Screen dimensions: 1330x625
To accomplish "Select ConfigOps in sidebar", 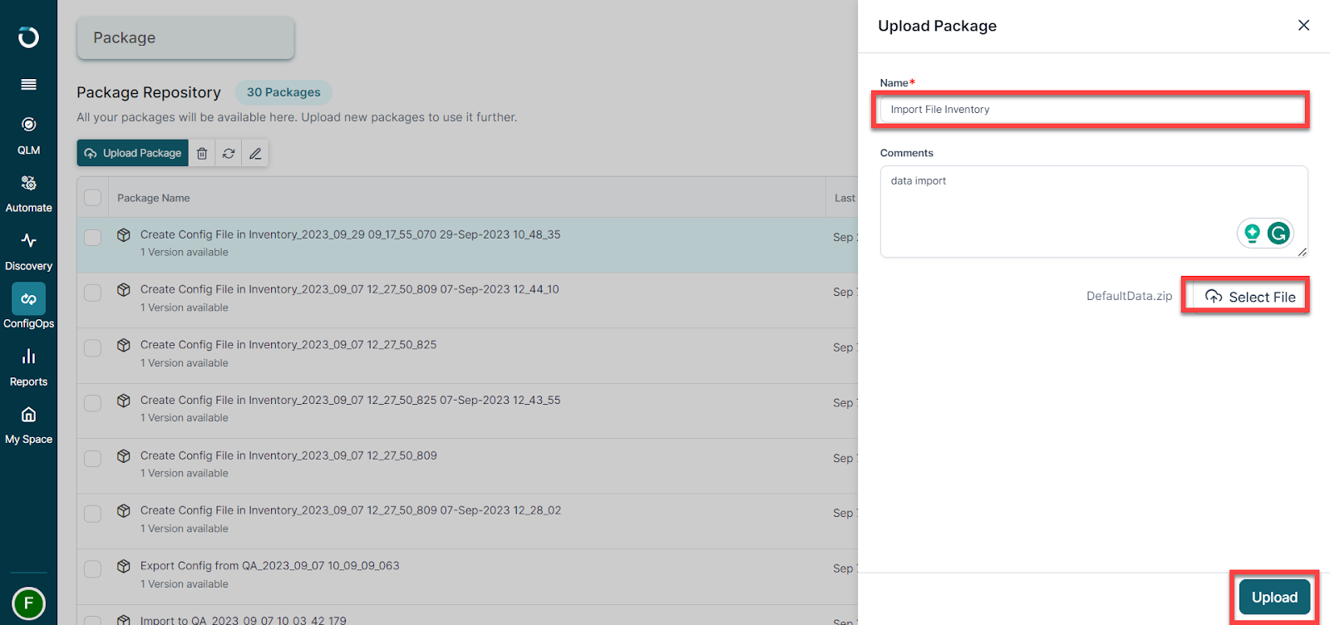I will 28,307.
